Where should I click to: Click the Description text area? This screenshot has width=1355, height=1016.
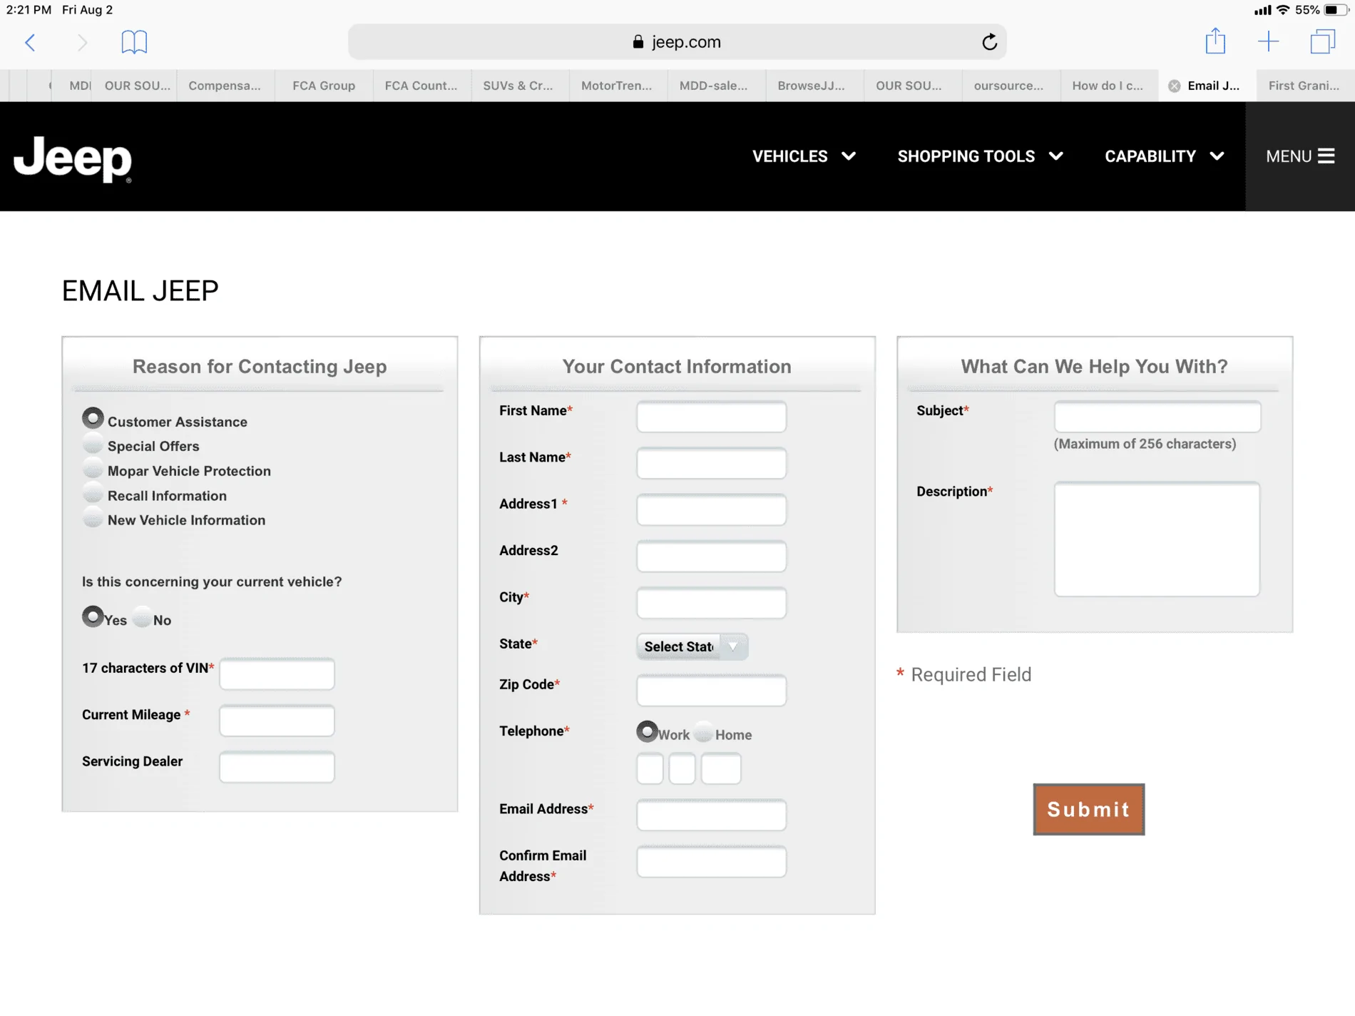pyautogui.click(x=1157, y=539)
